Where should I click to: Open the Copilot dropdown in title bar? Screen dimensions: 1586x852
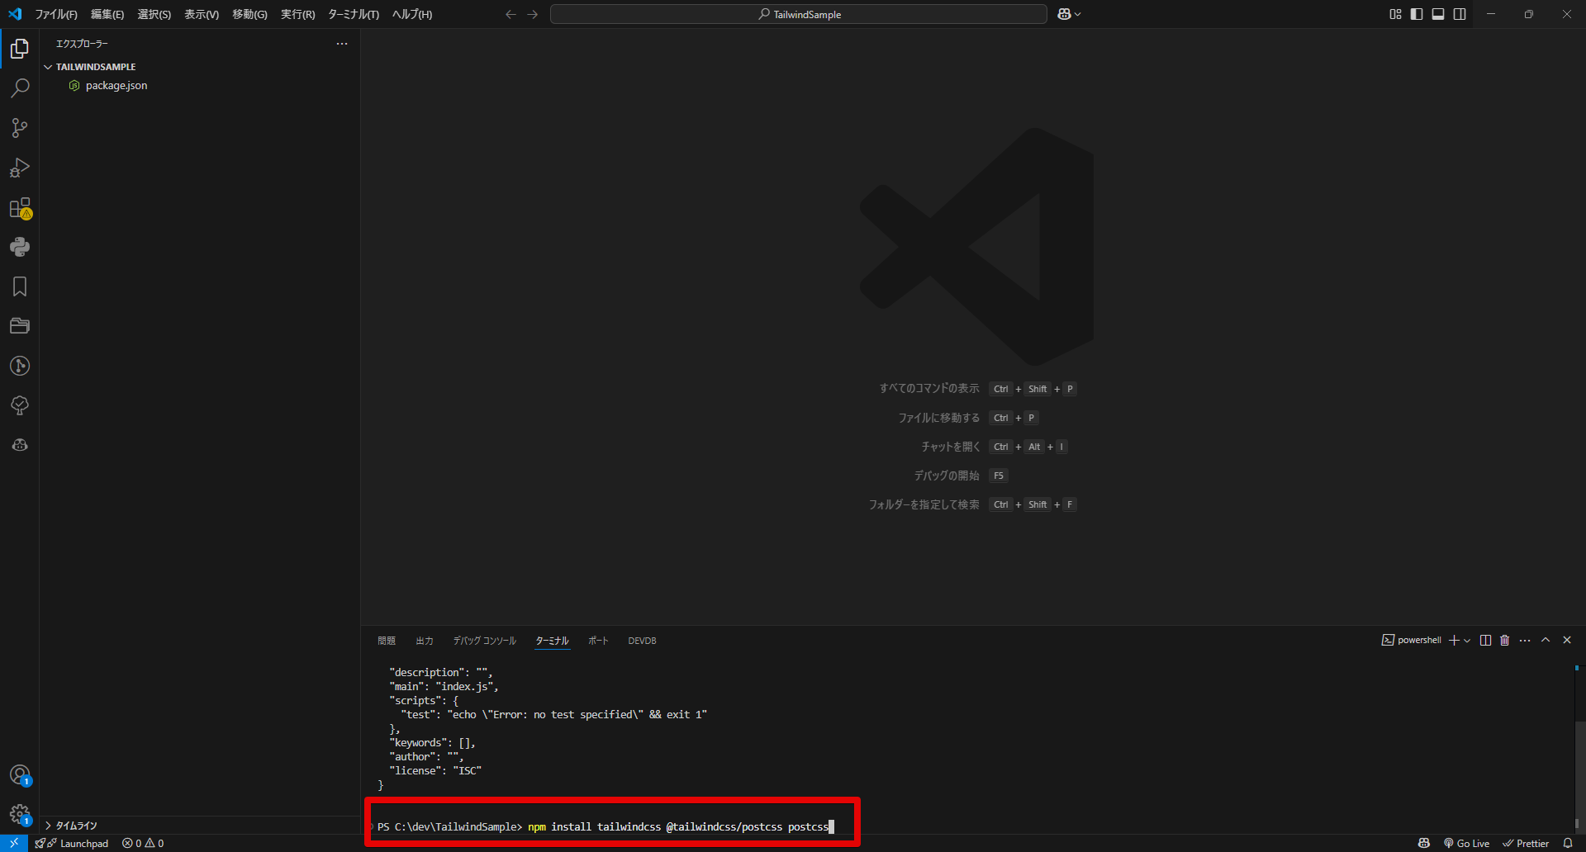1070,14
